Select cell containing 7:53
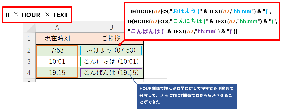The width and height of the screenshot is (282, 111). point(57,50)
